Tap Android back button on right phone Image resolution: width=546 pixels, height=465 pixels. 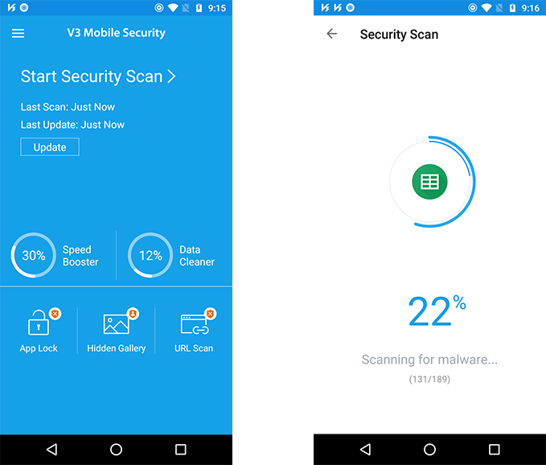[x=365, y=450]
